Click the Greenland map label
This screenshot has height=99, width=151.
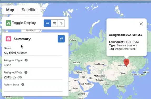(31, 30)
